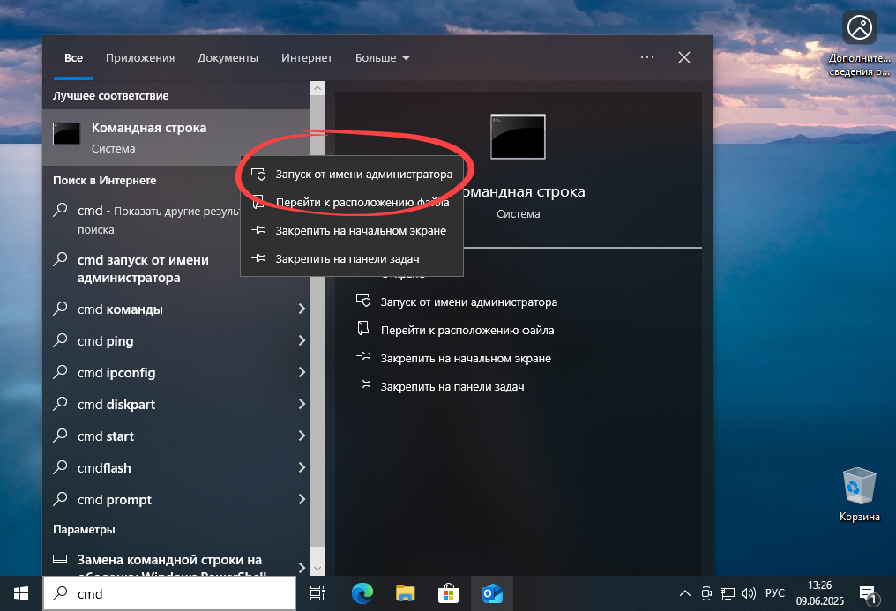Open Microsoft Edge from the taskbar
The image size is (896, 611).
[x=362, y=593]
